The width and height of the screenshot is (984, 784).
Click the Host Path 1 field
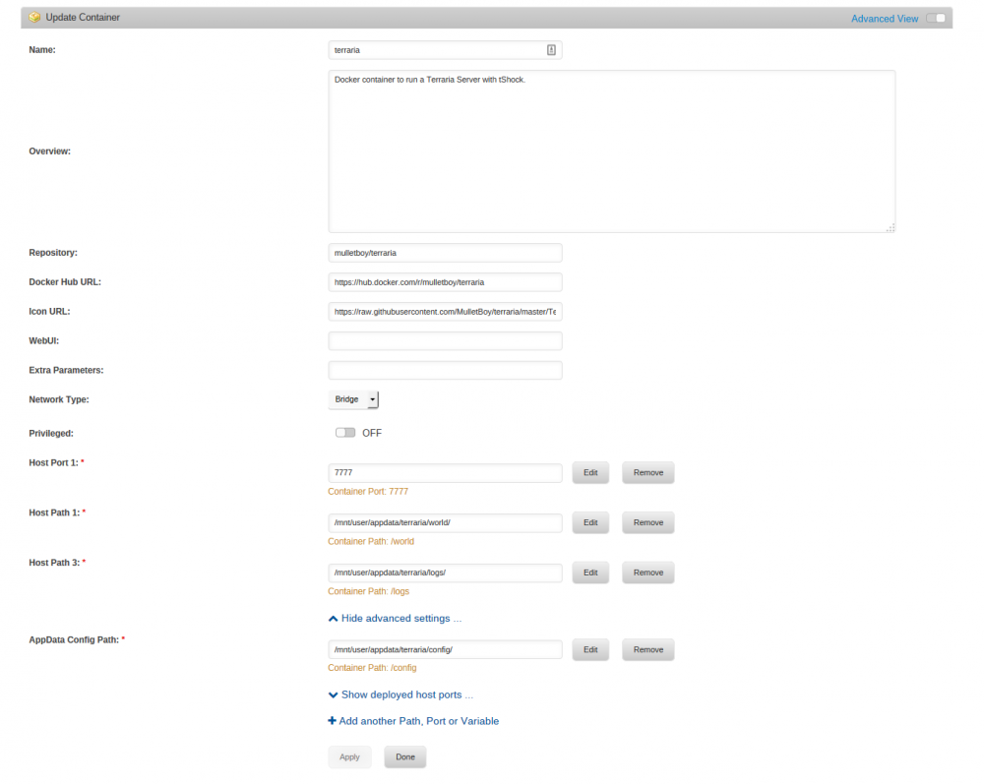pos(445,522)
